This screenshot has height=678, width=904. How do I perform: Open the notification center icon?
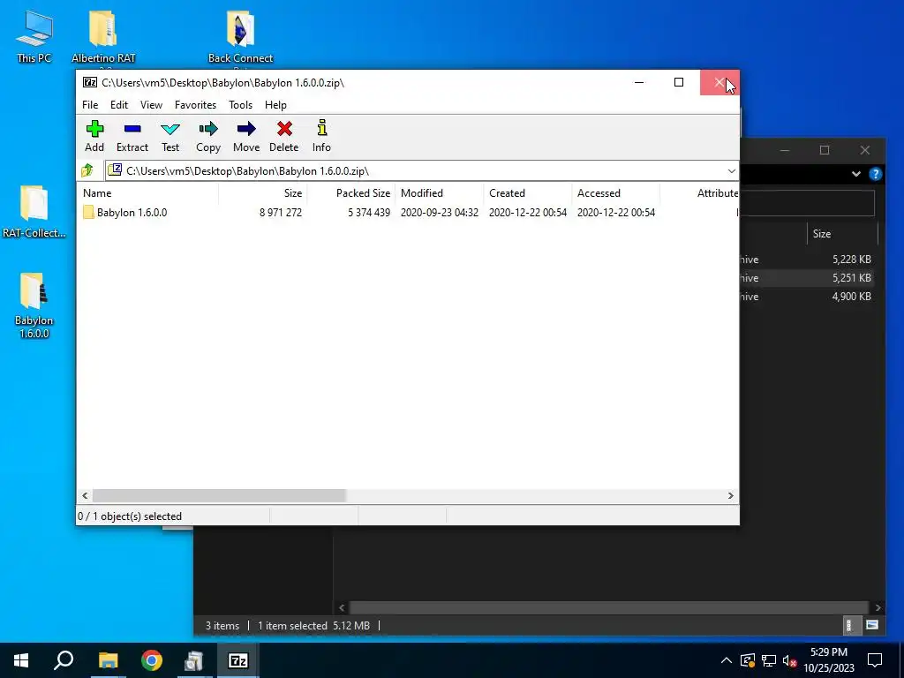coord(875,660)
